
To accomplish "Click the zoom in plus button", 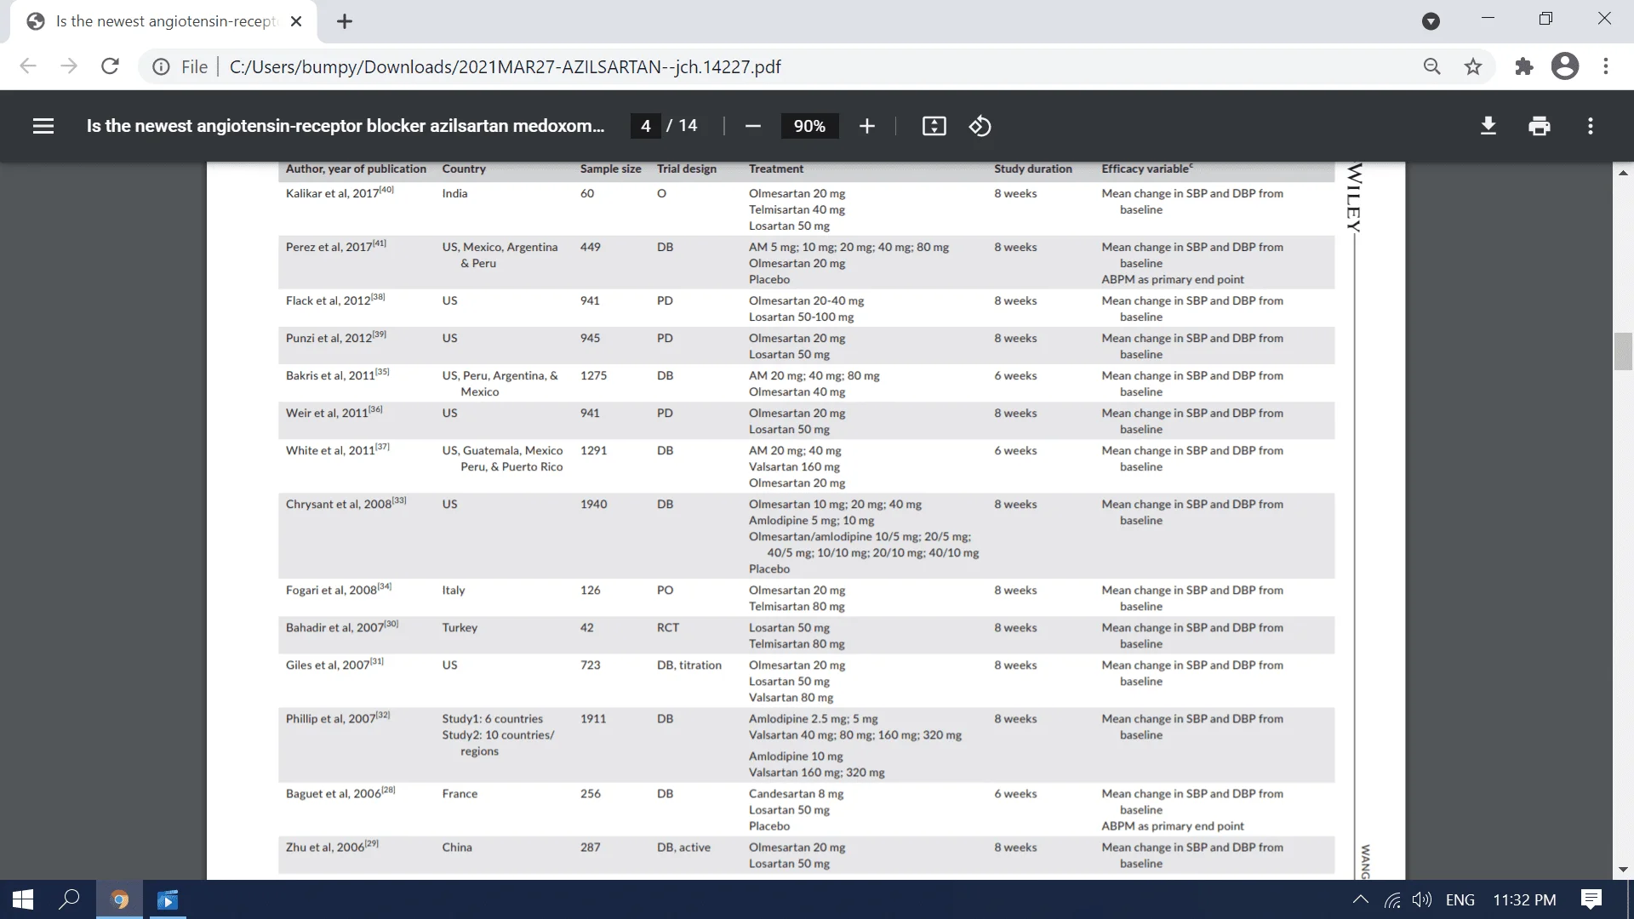I will [x=866, y=126].
